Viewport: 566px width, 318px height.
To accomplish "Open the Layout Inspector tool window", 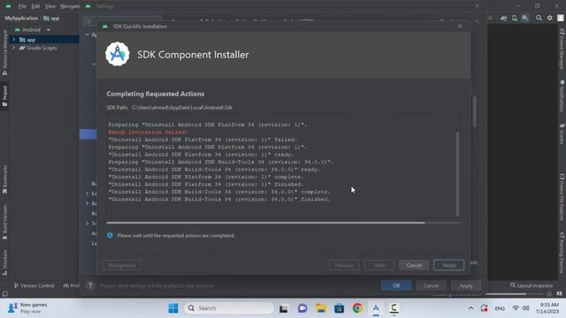I will 532,285.
